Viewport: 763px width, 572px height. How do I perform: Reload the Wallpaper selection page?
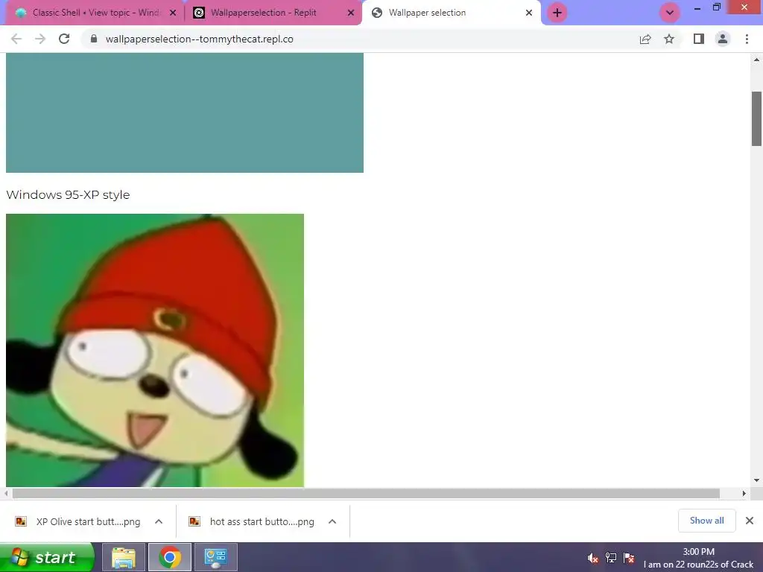(x=64, y=39)
